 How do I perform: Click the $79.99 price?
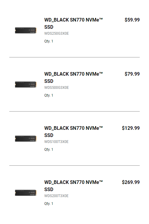pos(132,74)
